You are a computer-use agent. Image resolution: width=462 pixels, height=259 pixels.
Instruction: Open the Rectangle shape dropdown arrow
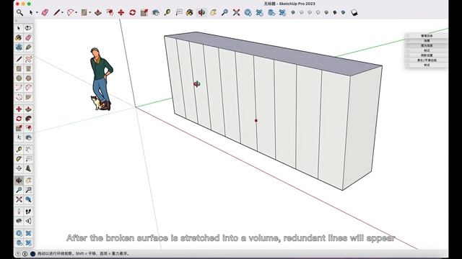pos(90,13)
